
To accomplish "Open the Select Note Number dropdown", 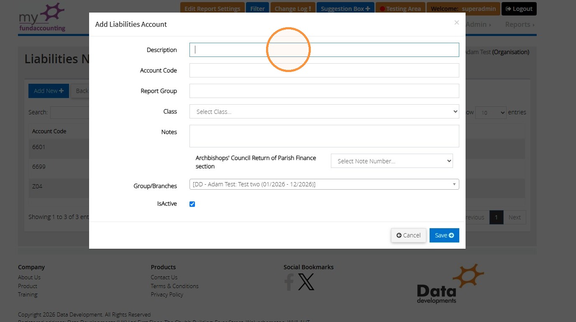I will (x=392, y=161).
